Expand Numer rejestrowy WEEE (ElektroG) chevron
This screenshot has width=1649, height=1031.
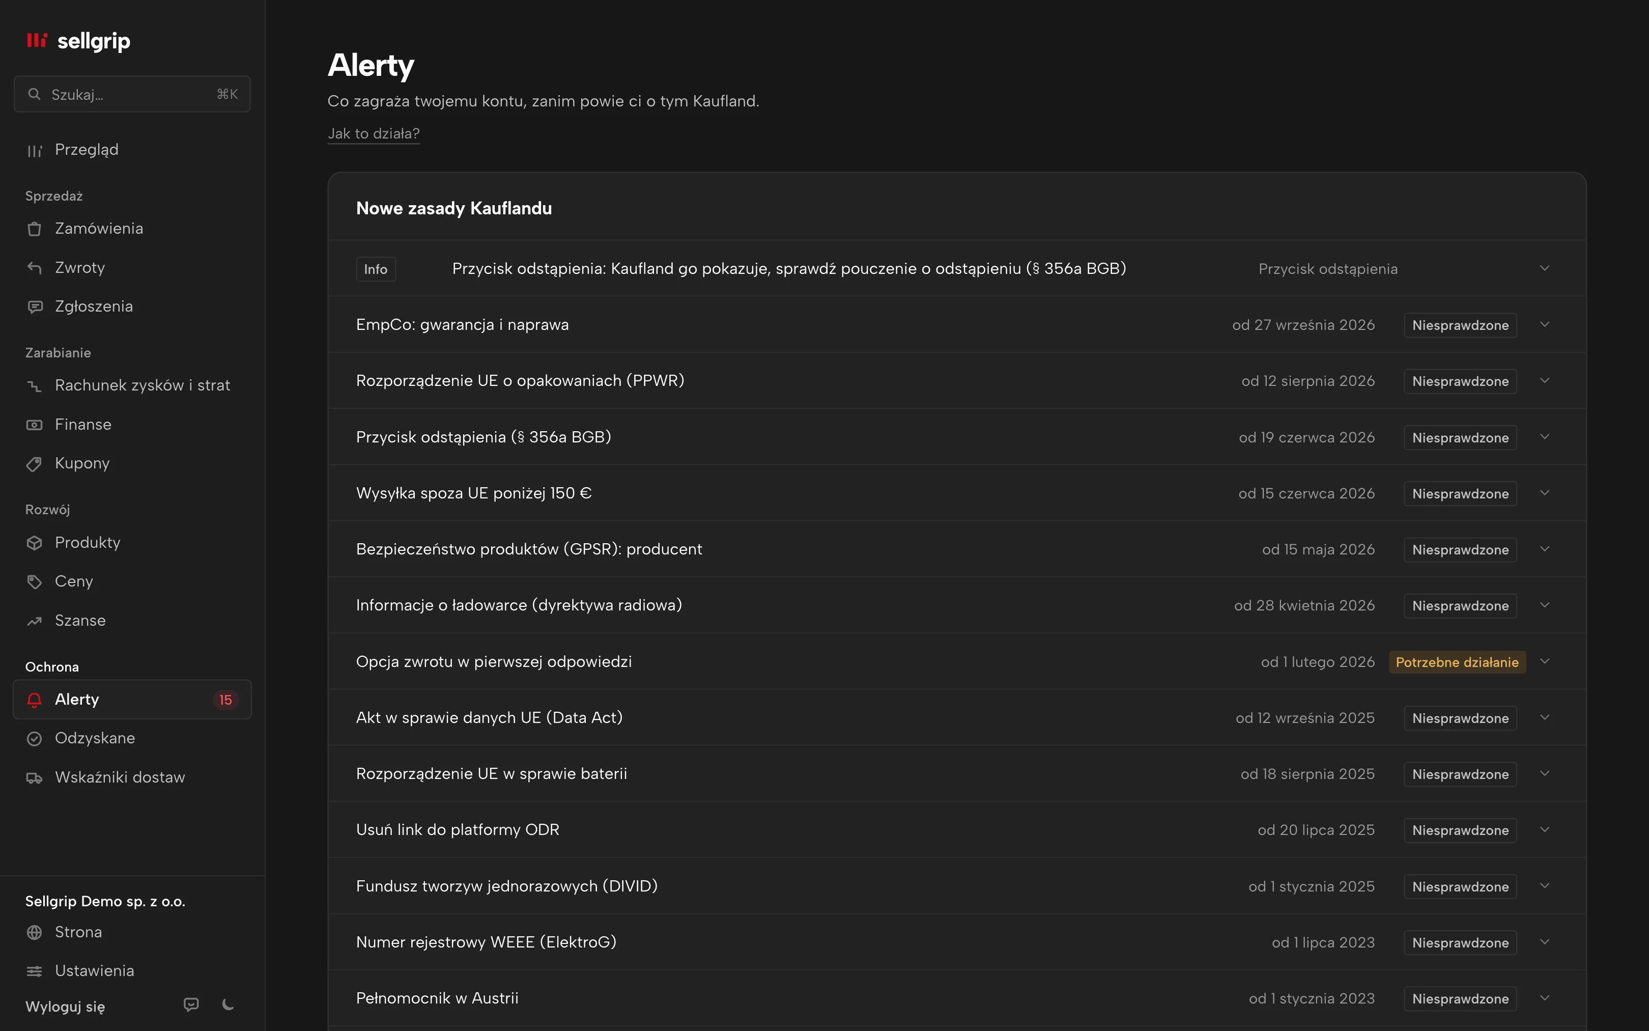coord(1545,942)
